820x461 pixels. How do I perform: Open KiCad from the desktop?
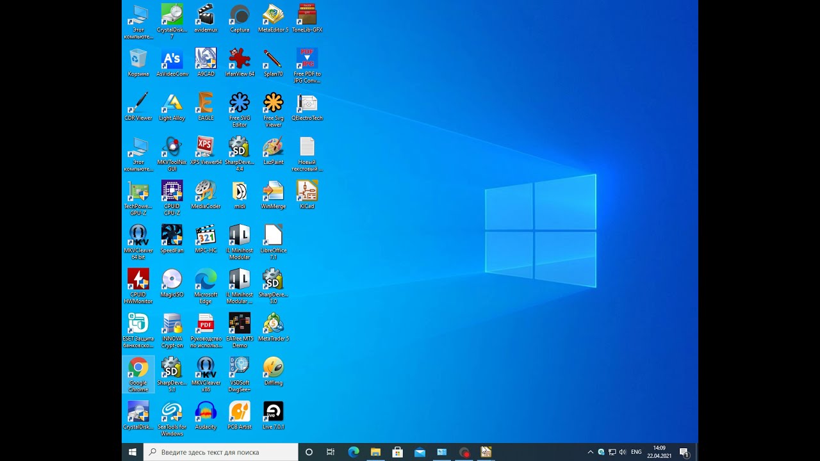(307, 195)
